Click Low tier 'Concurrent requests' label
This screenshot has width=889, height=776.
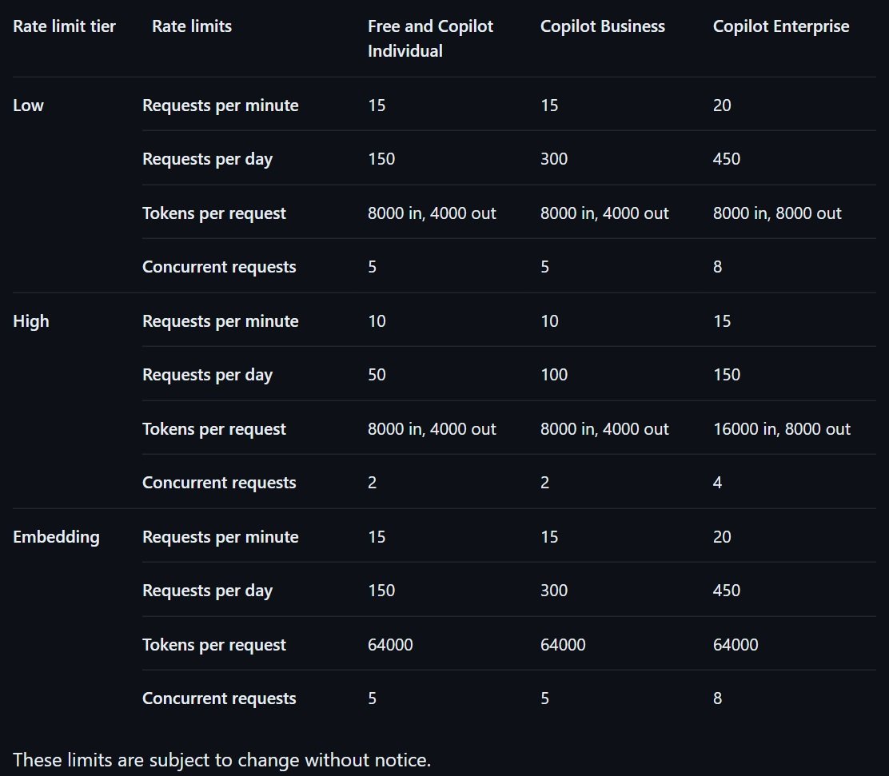[x=218, y=267]
